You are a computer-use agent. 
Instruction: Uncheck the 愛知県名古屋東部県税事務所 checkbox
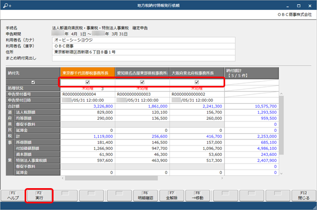click(142, 82)
